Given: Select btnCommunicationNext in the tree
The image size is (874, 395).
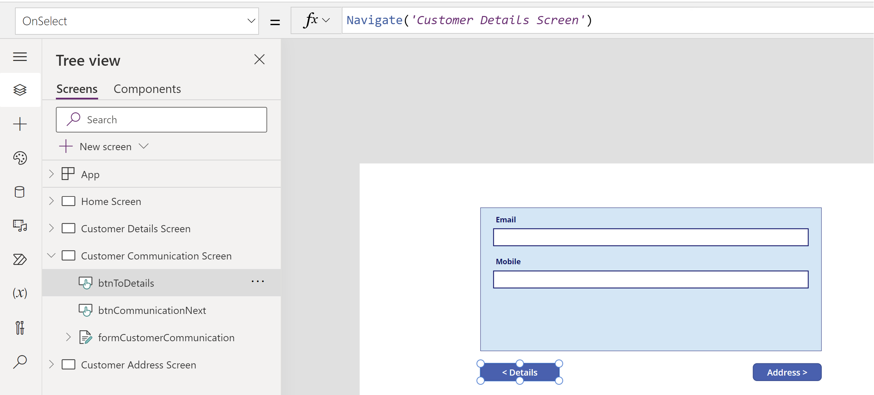Looking at the screenshot, I should point(152,310).
